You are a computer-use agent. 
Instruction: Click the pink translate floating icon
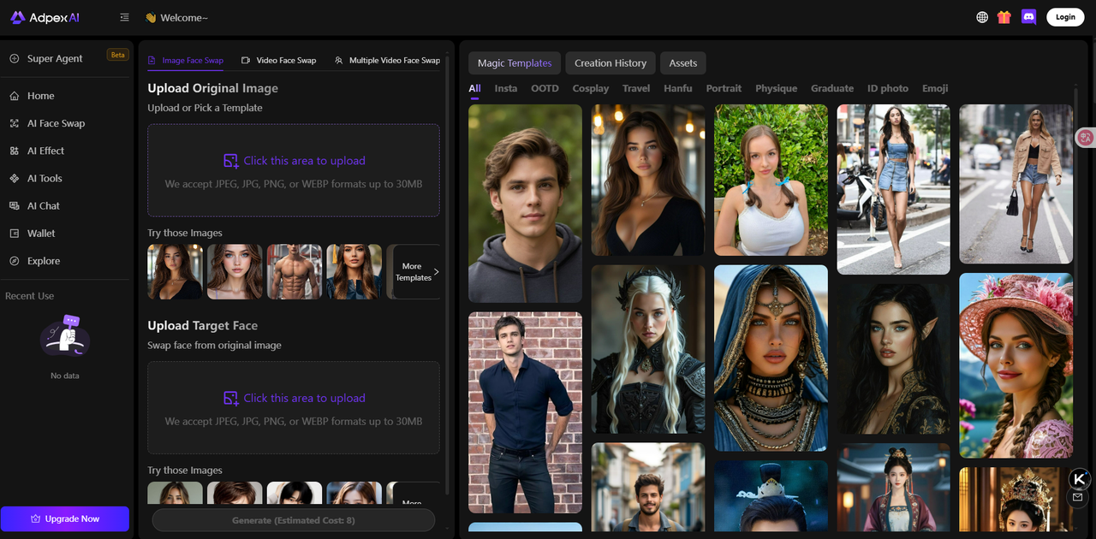point(1086,137)
